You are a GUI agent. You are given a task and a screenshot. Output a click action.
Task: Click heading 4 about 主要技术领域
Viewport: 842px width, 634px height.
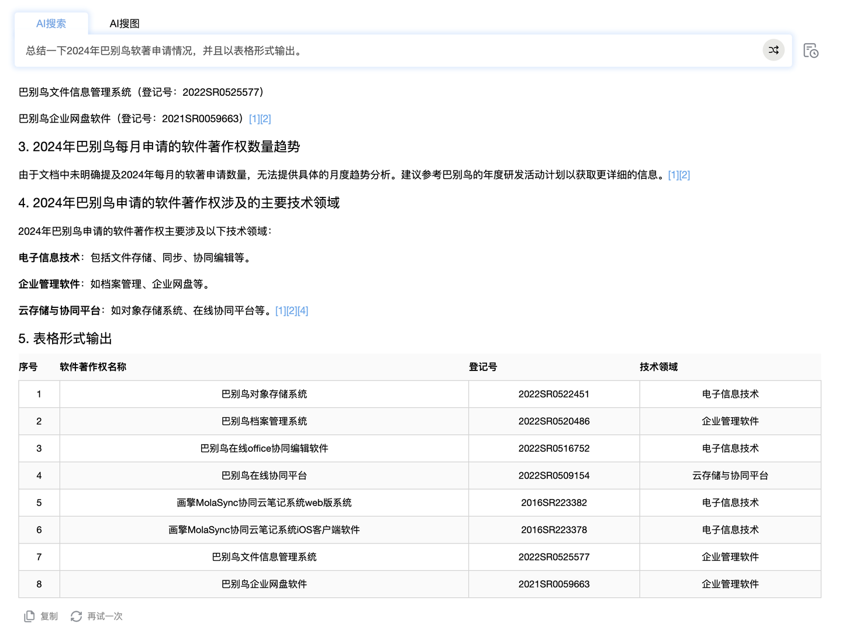pyautogui.click(x=179, y=203)
